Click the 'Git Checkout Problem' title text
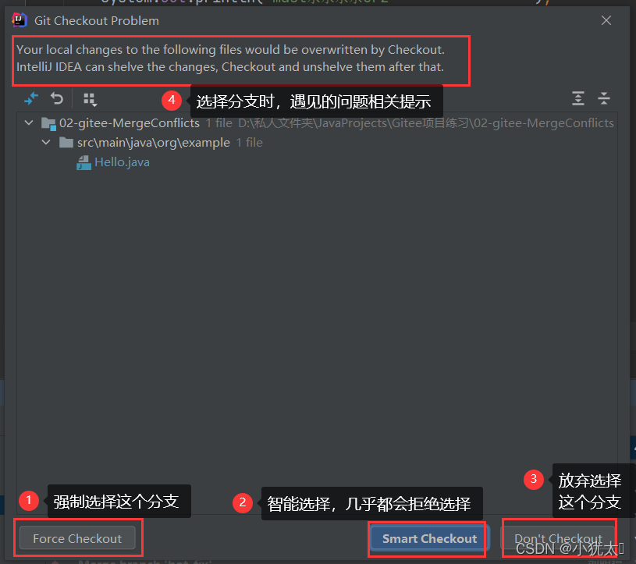The image size is (636, 564). tap(97, 21)
